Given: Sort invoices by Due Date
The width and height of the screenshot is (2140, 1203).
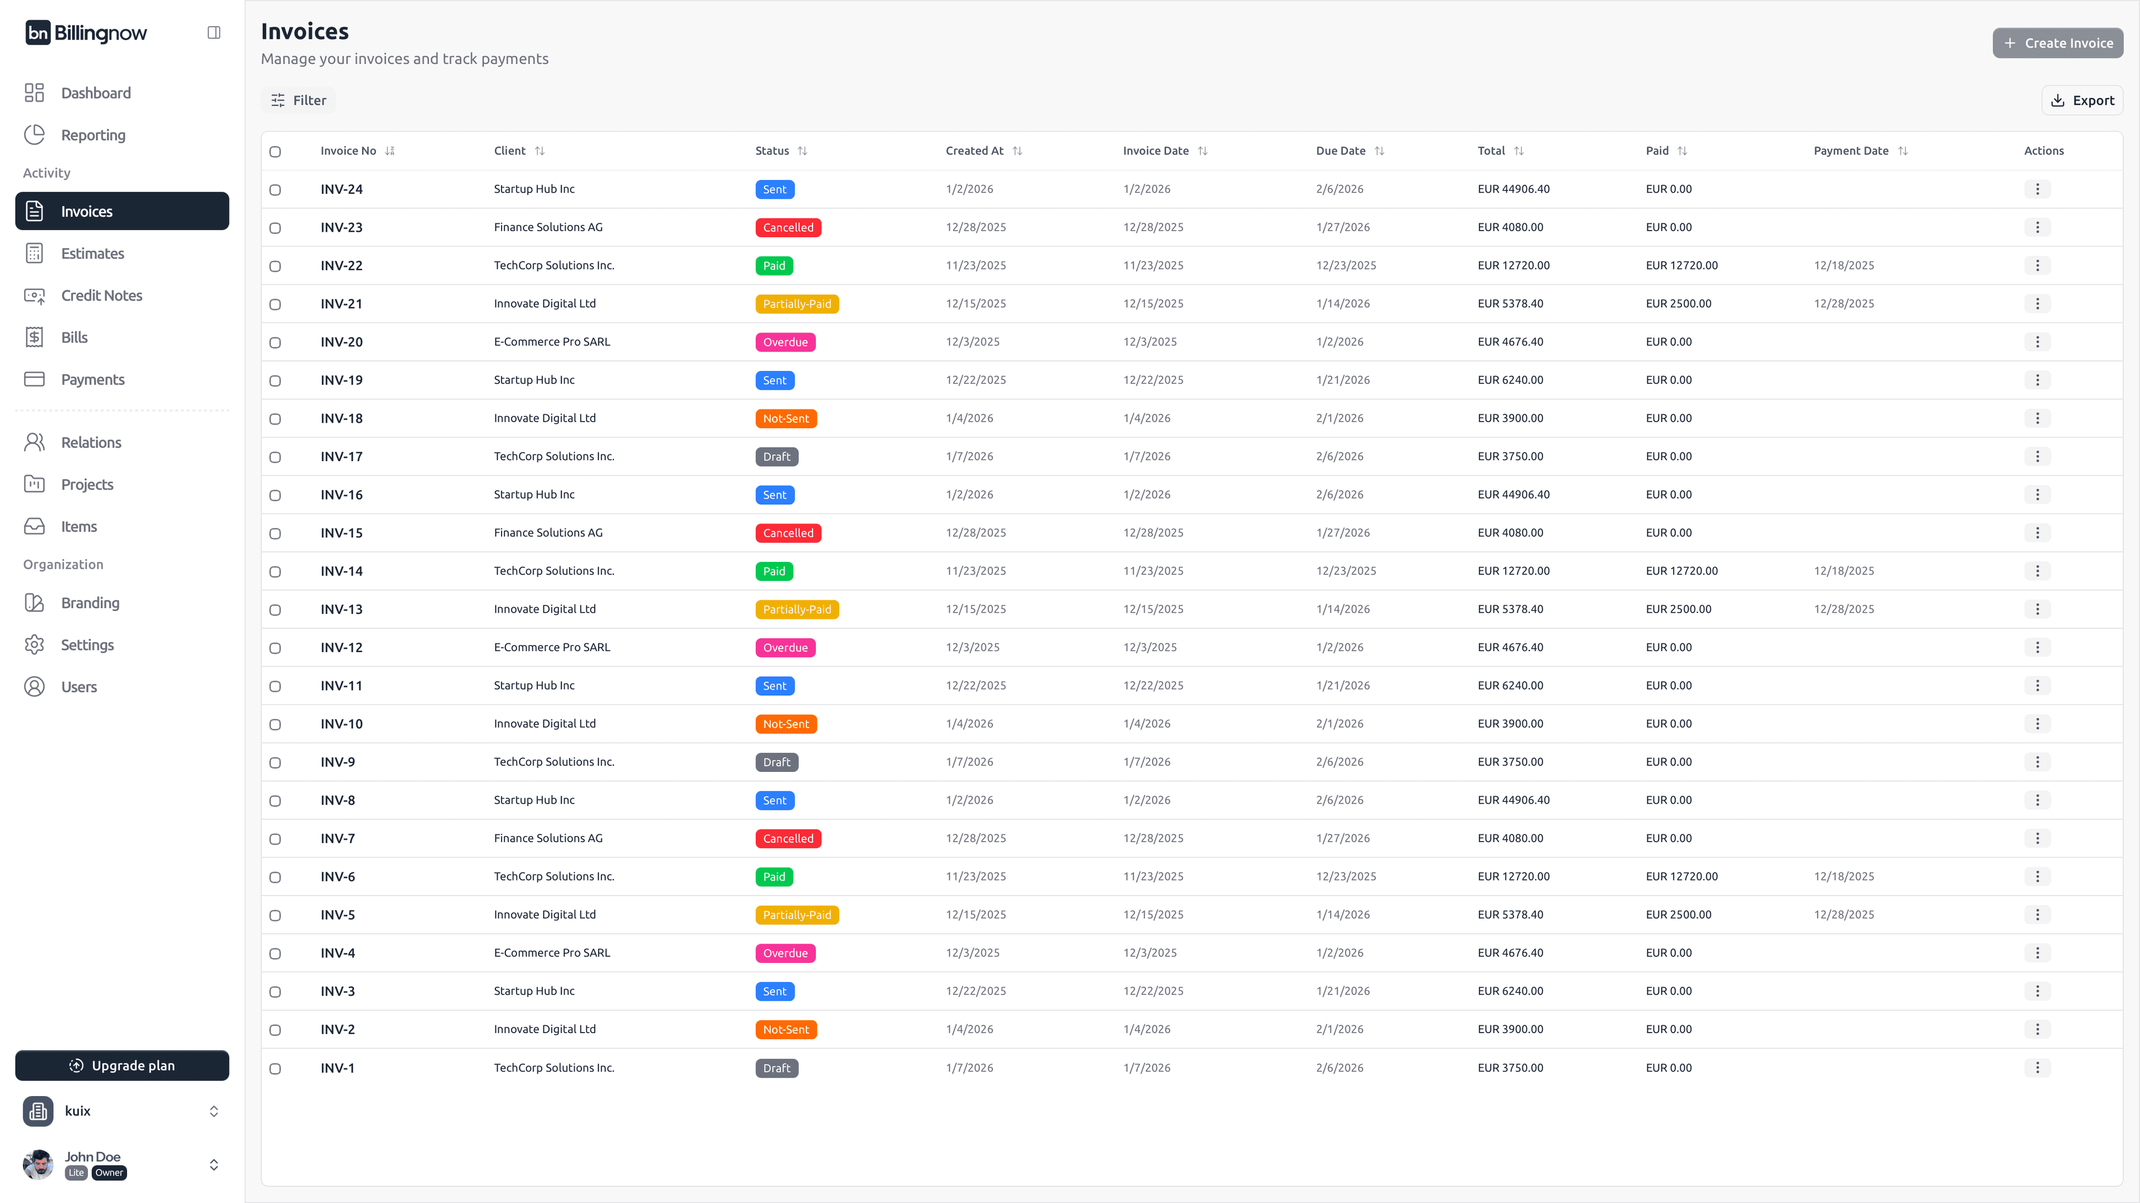Looking at the screenshot, I should pos(1379,150).
